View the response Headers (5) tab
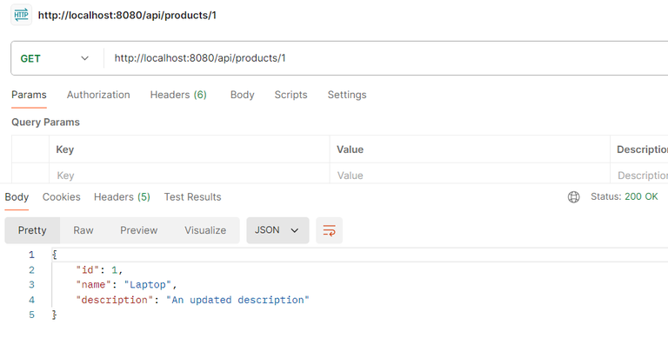The height and width of the screenshot is (358, 668). (122, 197)
